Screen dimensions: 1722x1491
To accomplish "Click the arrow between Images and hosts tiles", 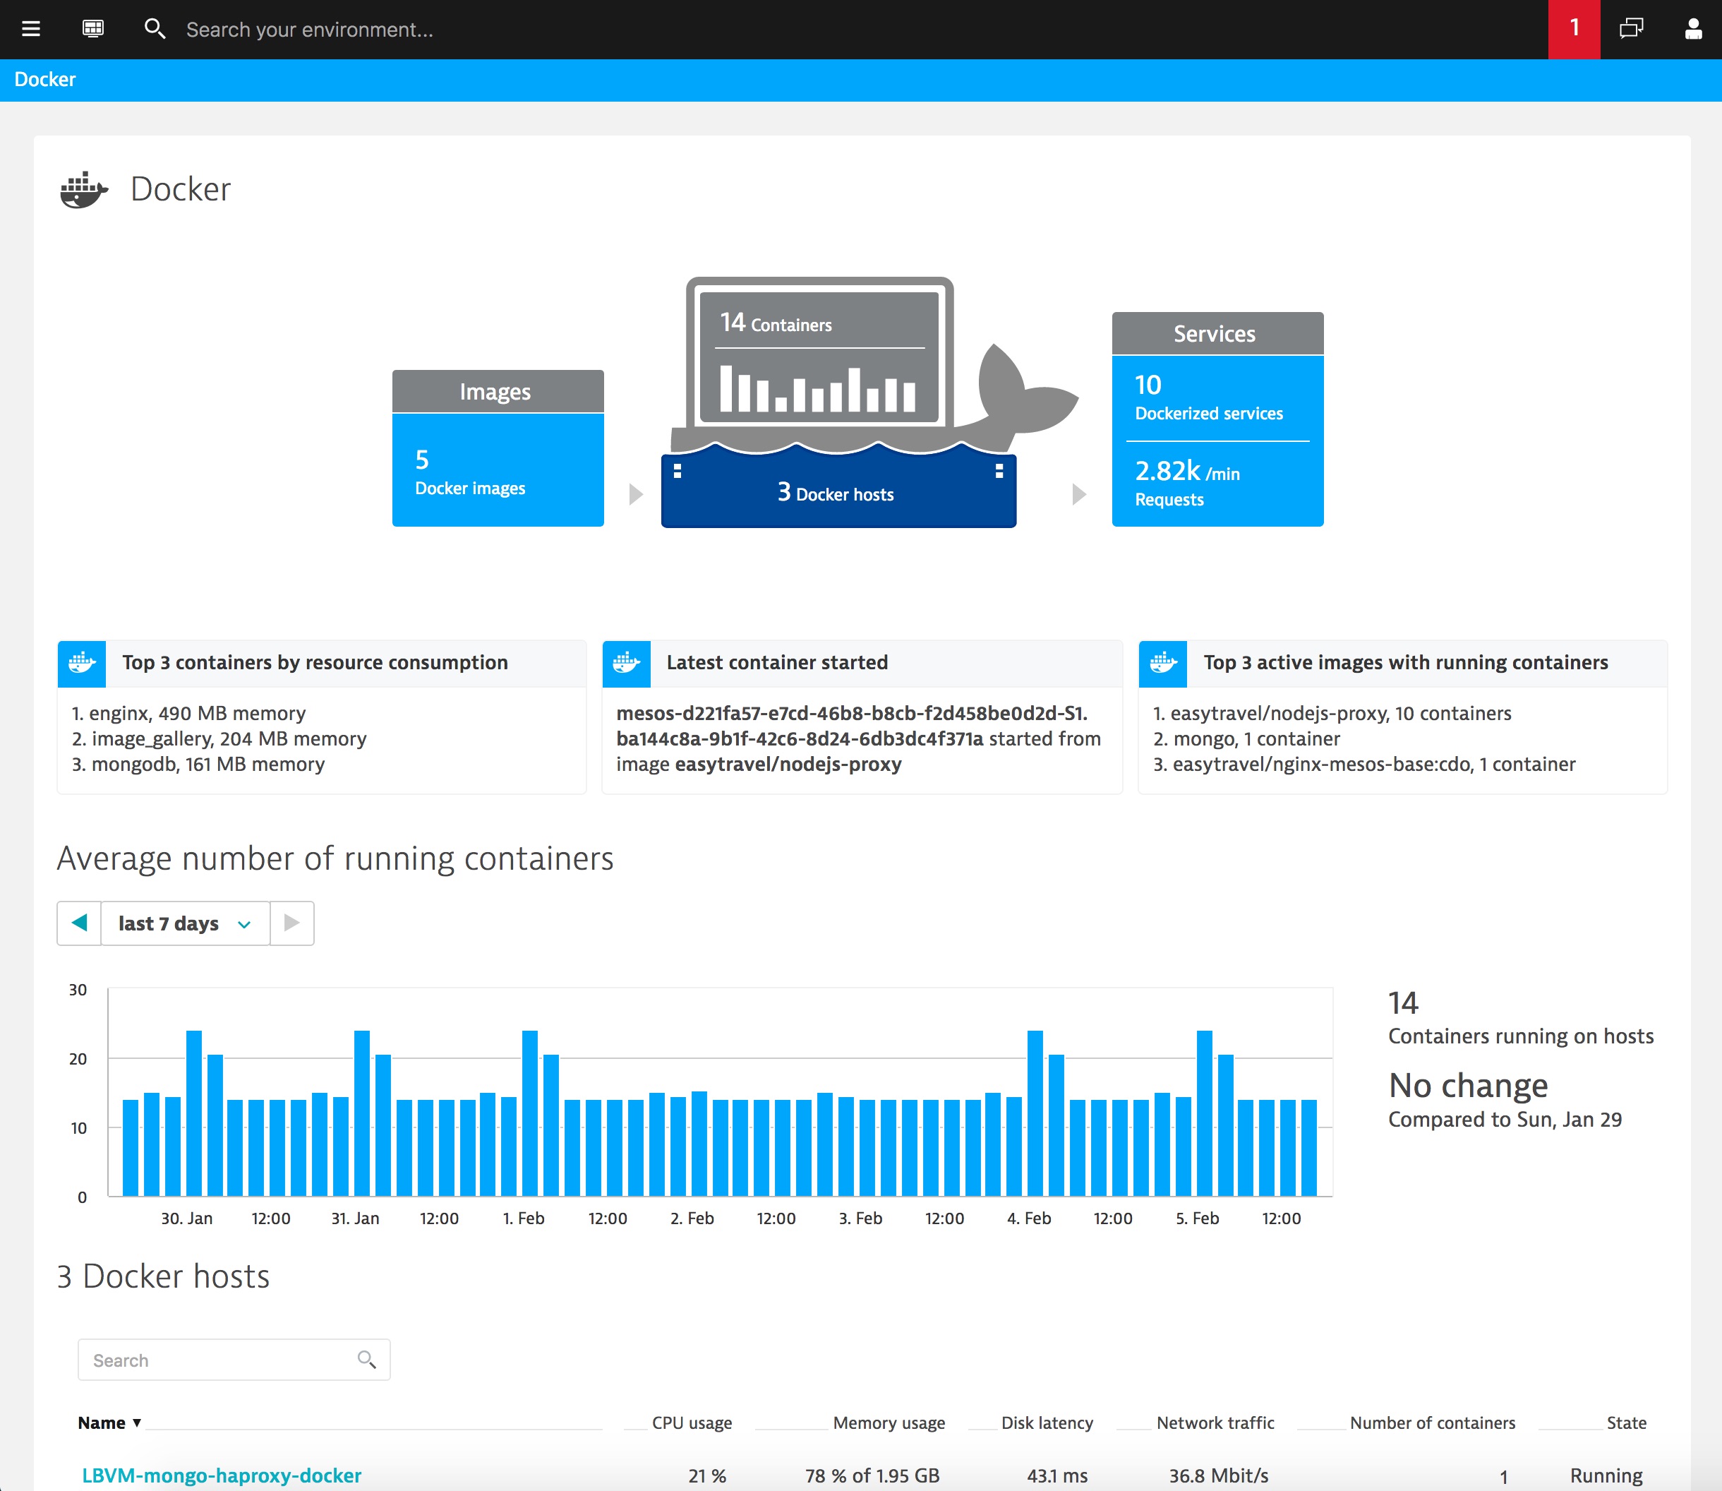I will [636, 494].
